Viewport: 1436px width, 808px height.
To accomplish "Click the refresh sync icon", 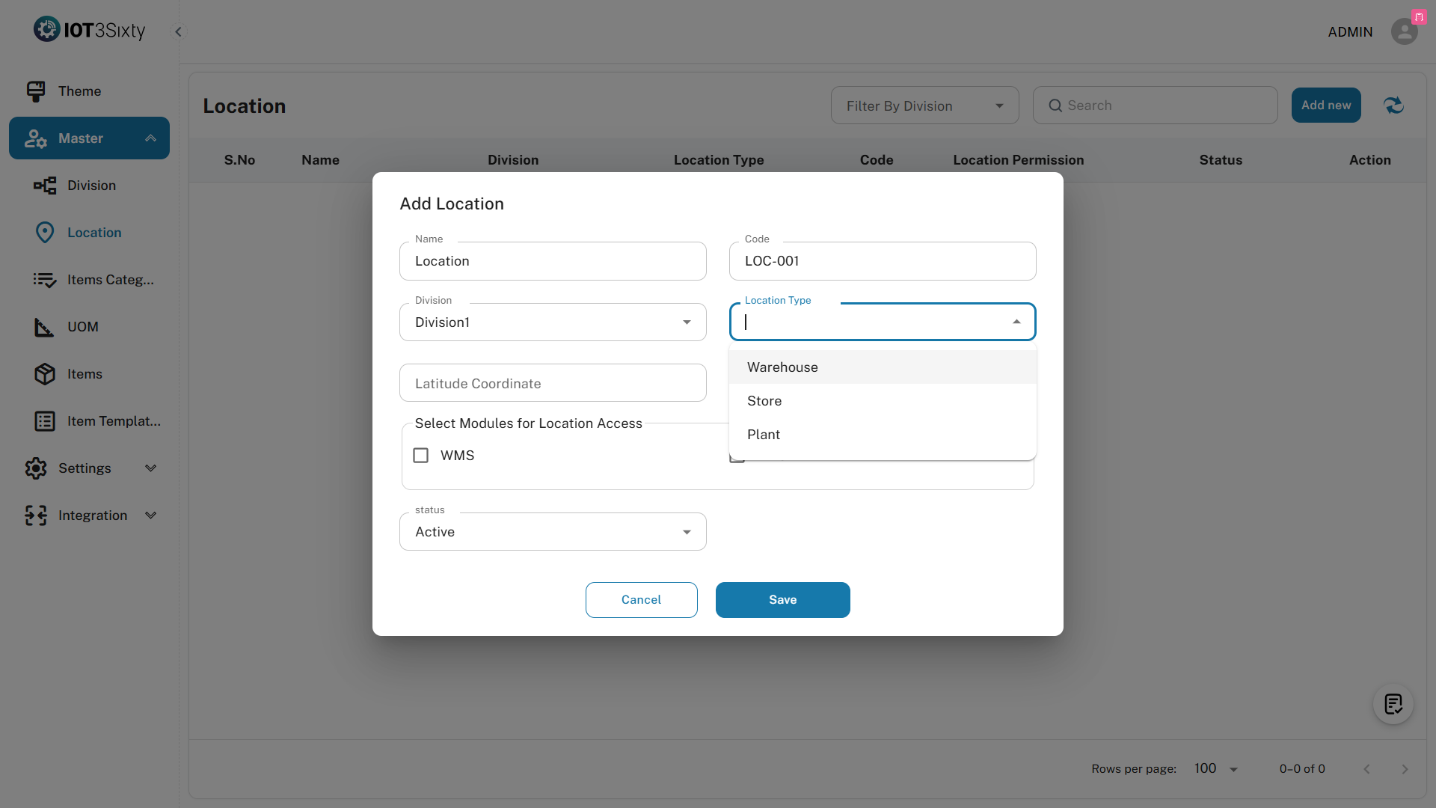I will pyautogui.click(x=1393, y=105).
